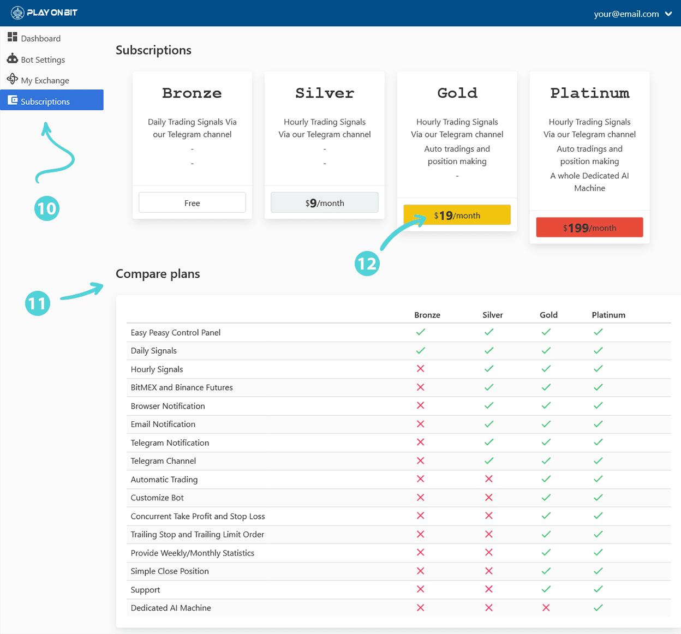Click the Silver plan card title
681x634 pixels.
(325, 93)
